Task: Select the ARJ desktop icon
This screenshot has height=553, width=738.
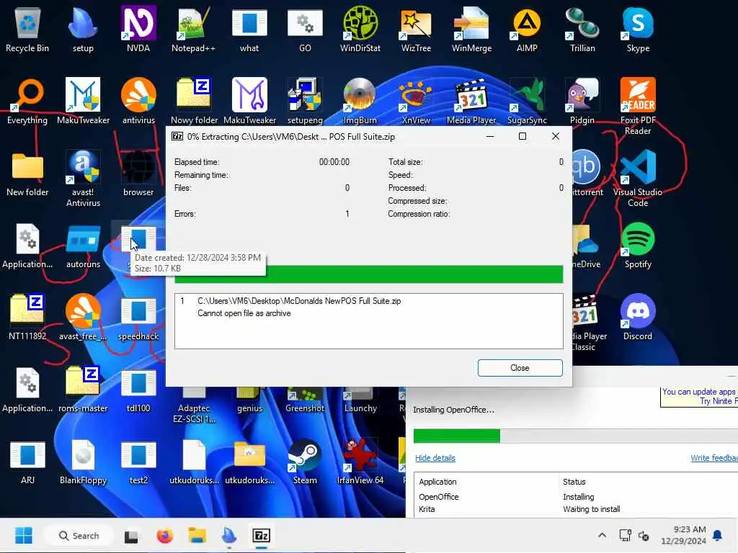Action: 27,462
